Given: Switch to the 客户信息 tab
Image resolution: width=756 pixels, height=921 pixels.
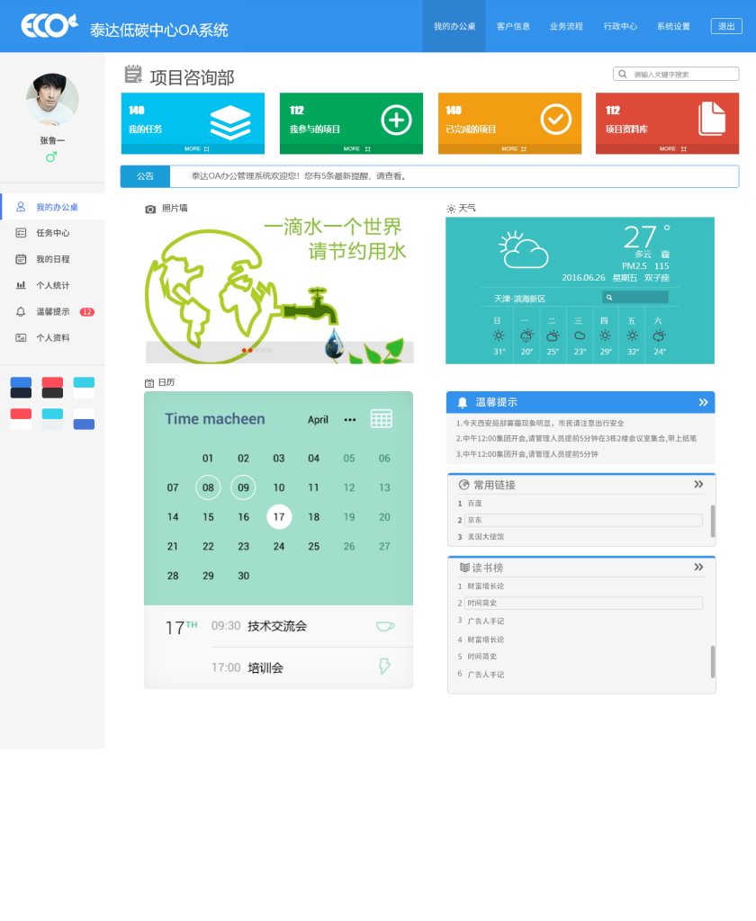Looking at the screenshot, I should click(x=513, y=26).
